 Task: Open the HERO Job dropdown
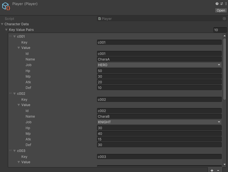tap(159, 65)
